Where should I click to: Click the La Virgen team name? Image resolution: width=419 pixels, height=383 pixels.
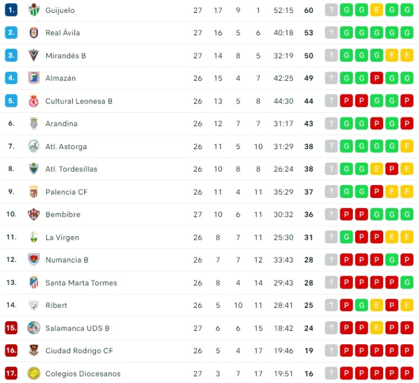pyautogui.click(x=62, y=237)
